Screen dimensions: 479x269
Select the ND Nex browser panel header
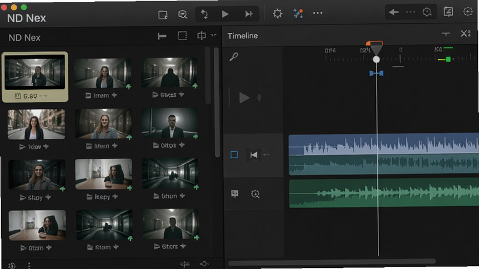pyautogui.click(x=25, y=38)
